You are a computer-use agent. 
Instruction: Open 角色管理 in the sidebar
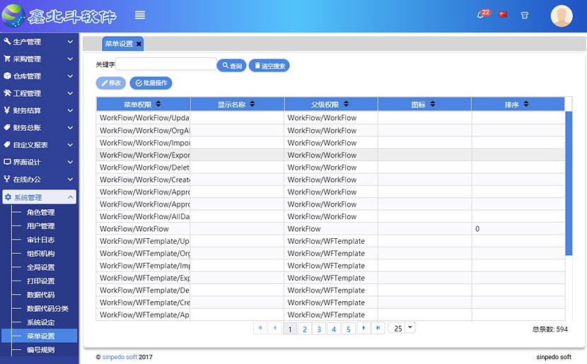click(40, 212)
